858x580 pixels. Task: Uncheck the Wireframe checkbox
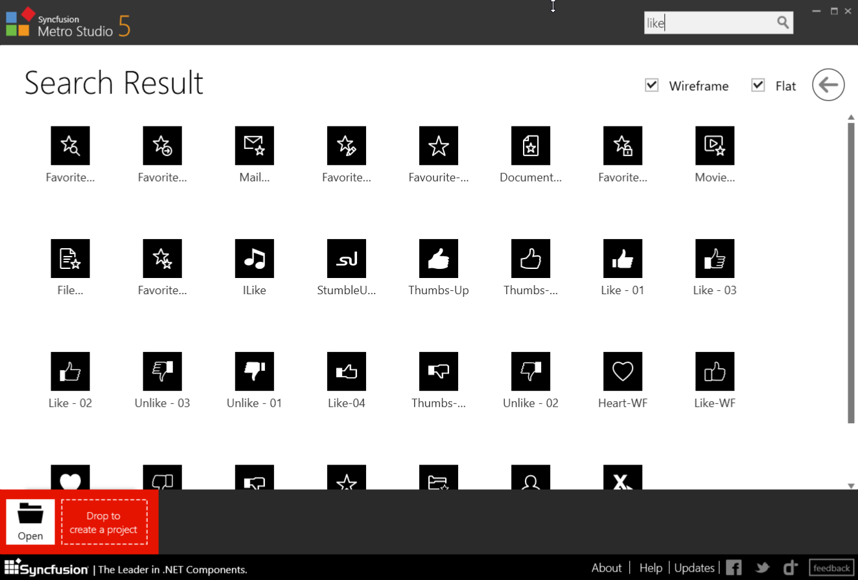(652, 86)
